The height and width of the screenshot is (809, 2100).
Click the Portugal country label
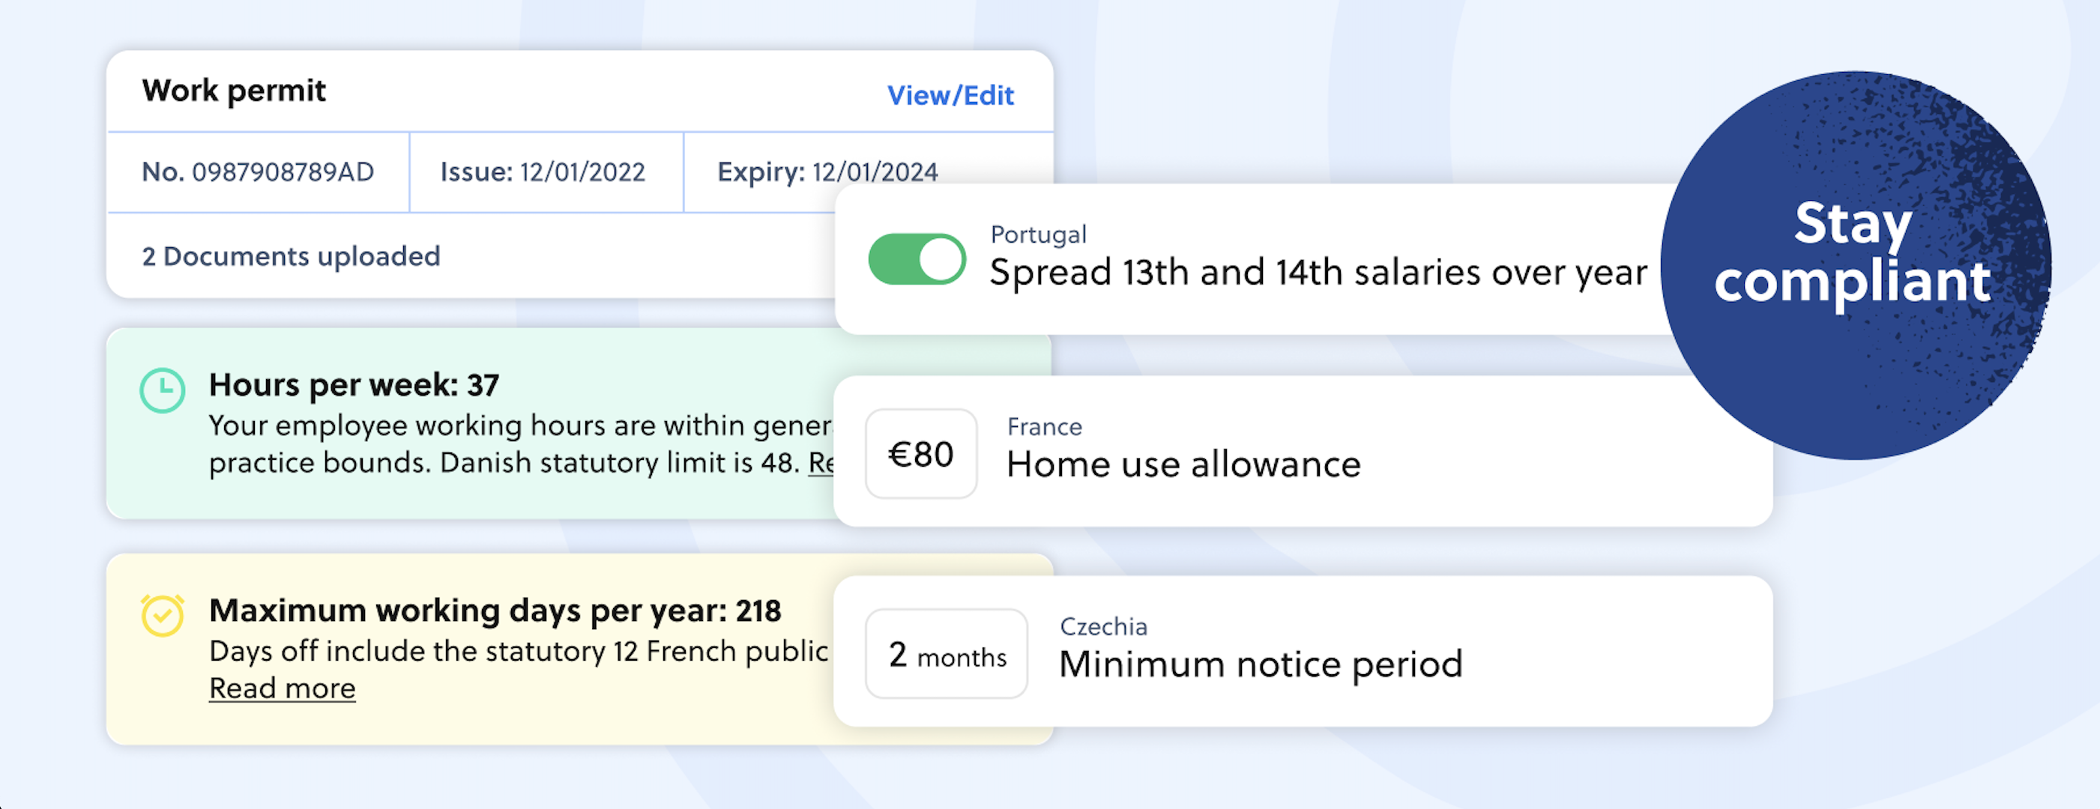(1038, 234)
